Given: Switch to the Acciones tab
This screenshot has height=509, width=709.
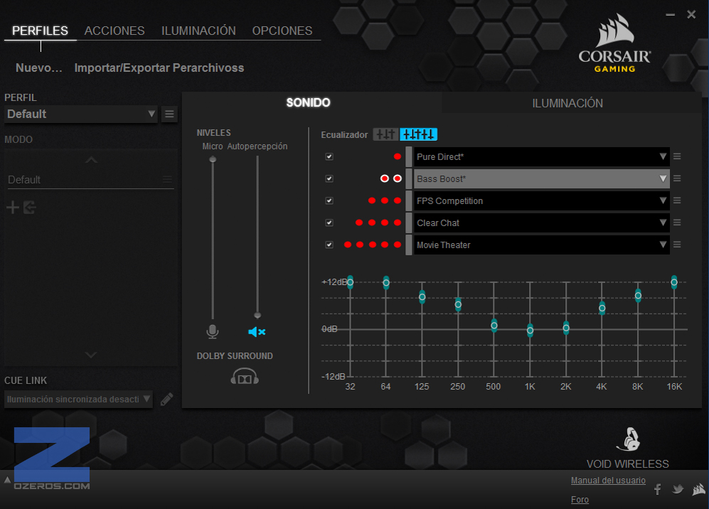Looking at the screenshot, I should click(x=114, y=31).
